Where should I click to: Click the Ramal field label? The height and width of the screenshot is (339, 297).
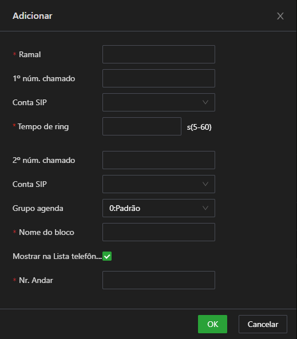click(x=30, y=54)
